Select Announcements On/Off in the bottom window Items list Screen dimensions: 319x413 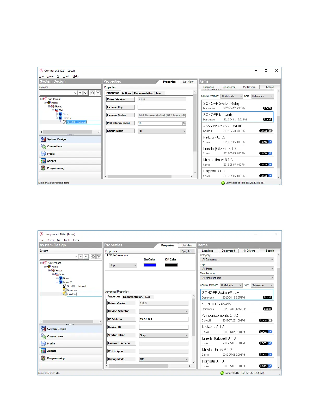coord(237,318)
